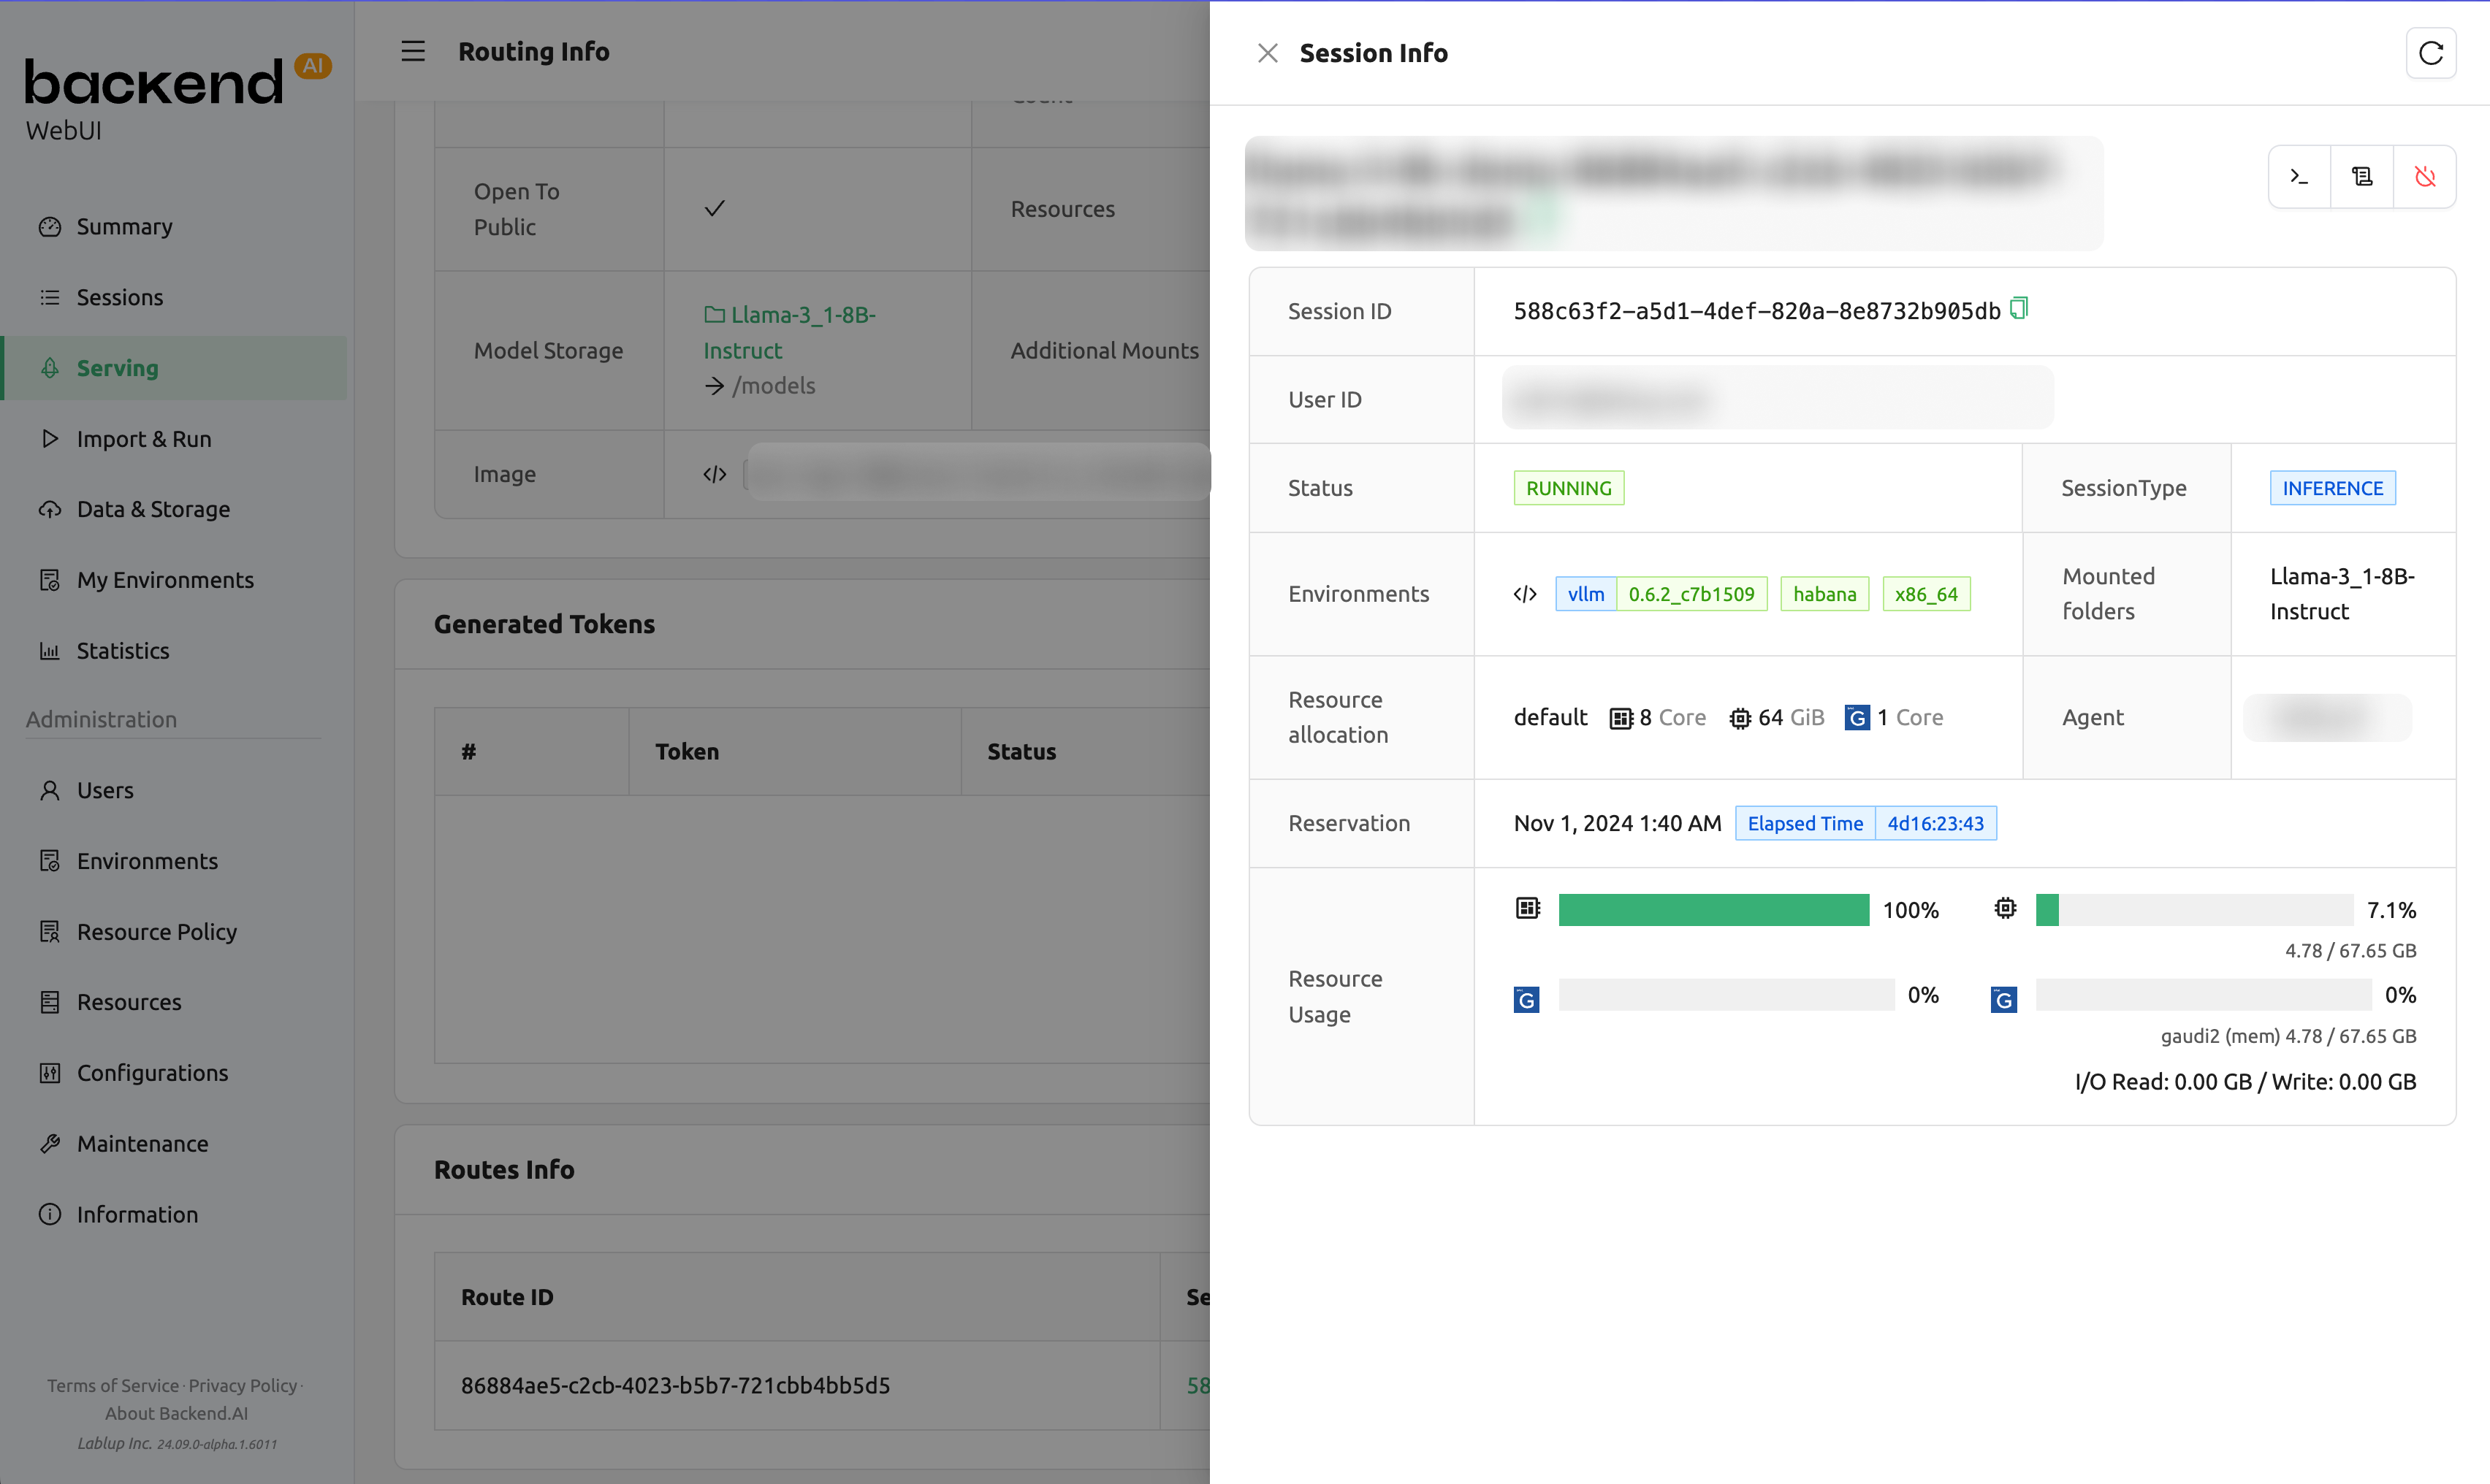Click the I/O Read/Write usage text
The height and width of the screenshot is (1484, 2490).
[x=2245, y=1081]
